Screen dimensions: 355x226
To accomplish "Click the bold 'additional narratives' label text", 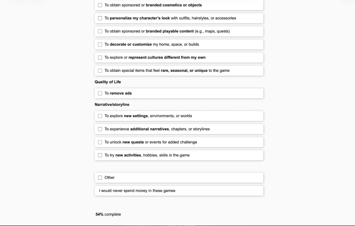I will point(149,129).
